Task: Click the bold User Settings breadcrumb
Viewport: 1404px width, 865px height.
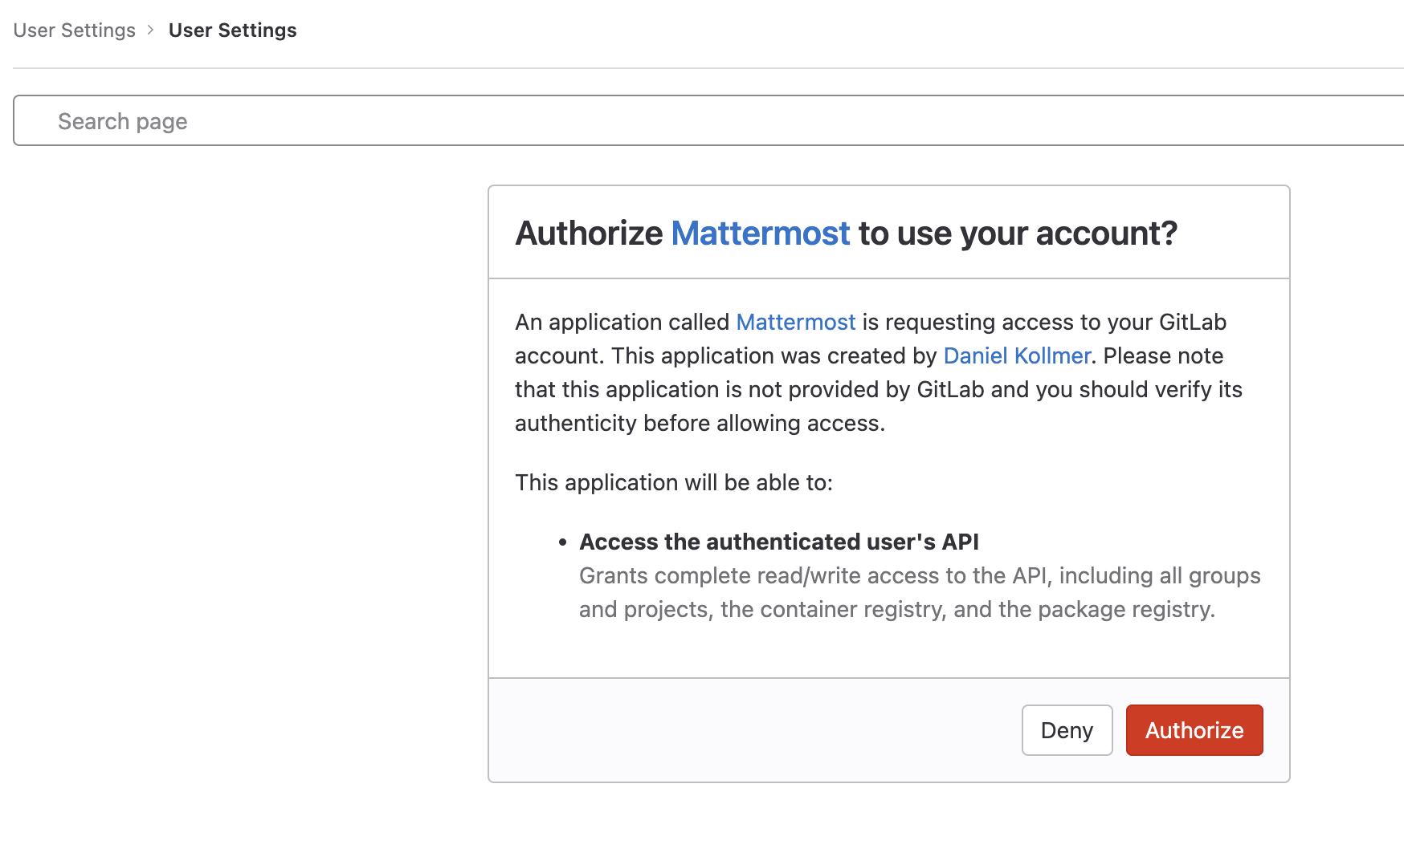Action: (233, 30)
